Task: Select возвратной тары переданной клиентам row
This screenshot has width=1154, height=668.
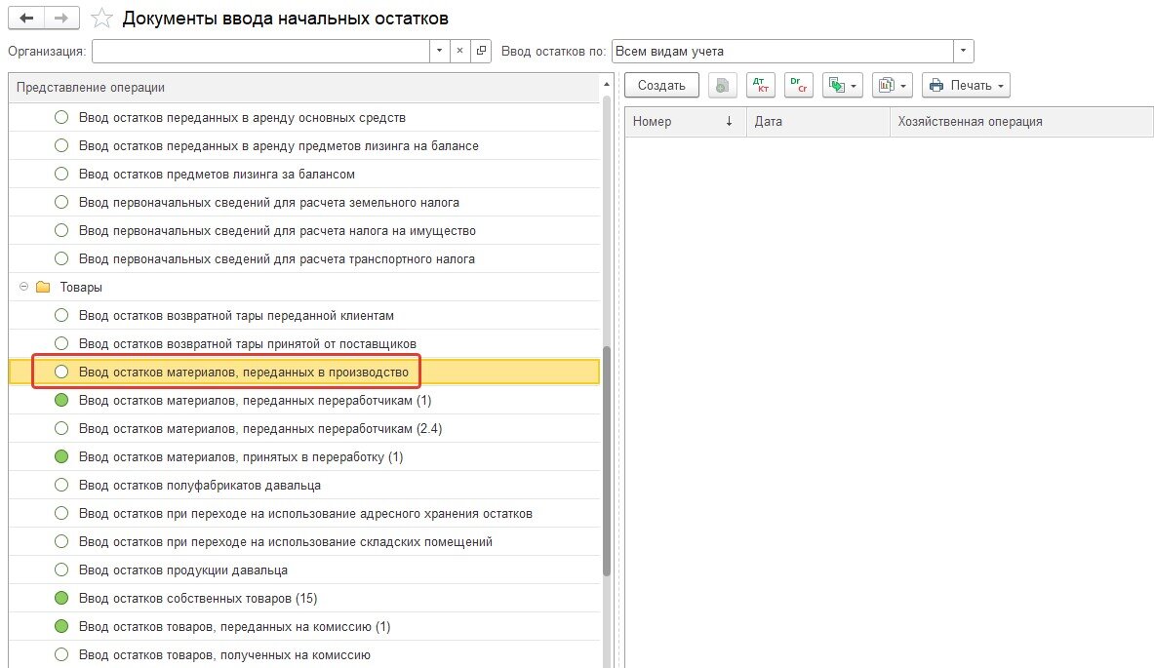Action: coord(304,316)
